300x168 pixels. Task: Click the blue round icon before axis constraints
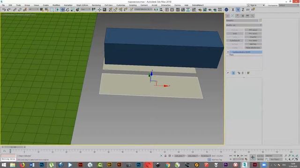point(226,9)
